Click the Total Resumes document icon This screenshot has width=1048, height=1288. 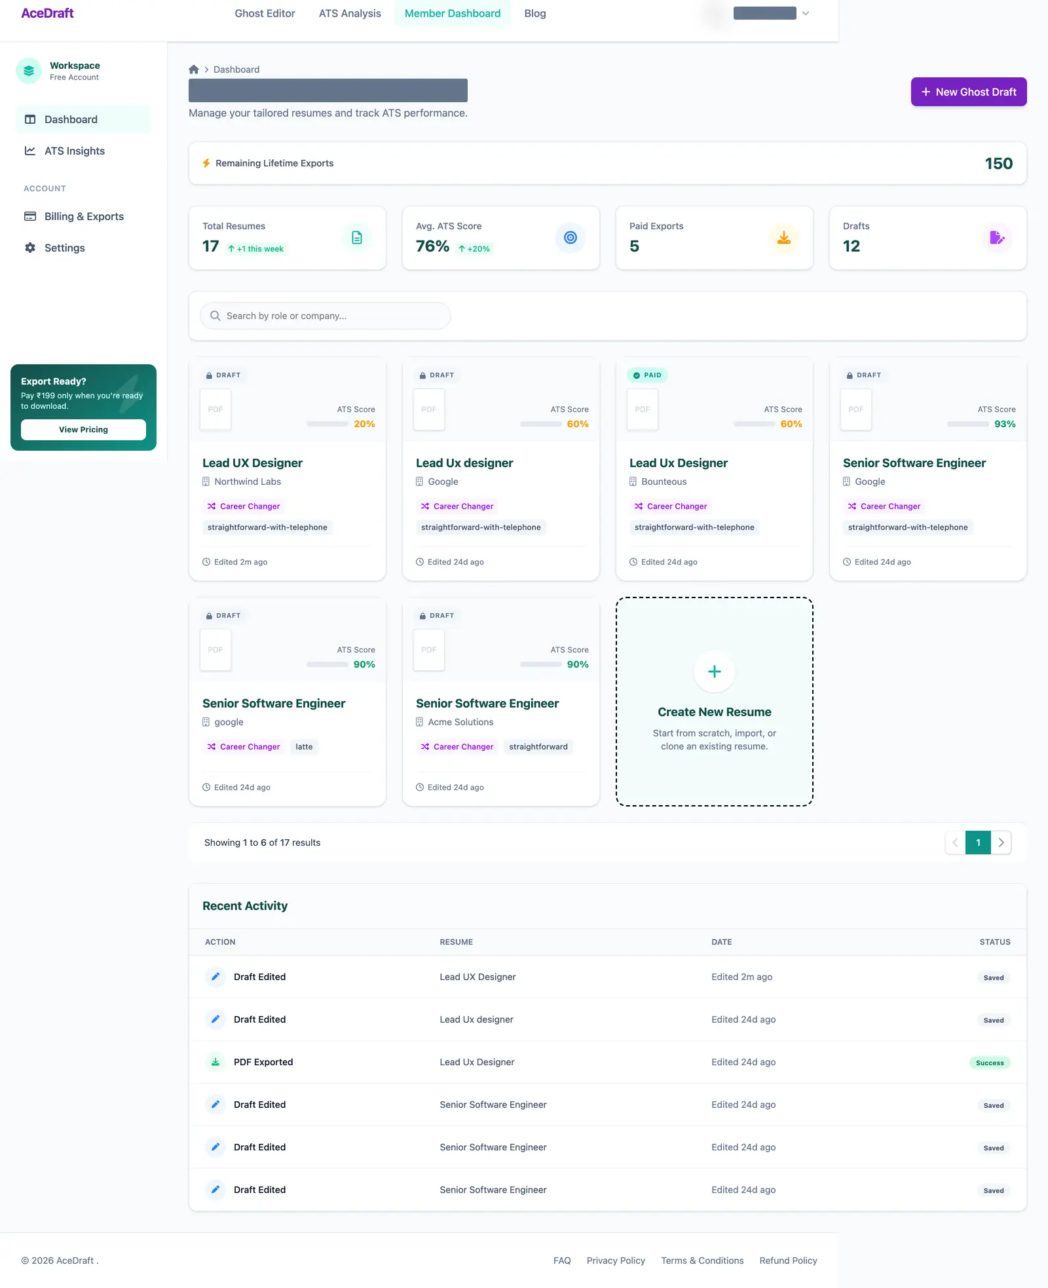tap(357, 237)
